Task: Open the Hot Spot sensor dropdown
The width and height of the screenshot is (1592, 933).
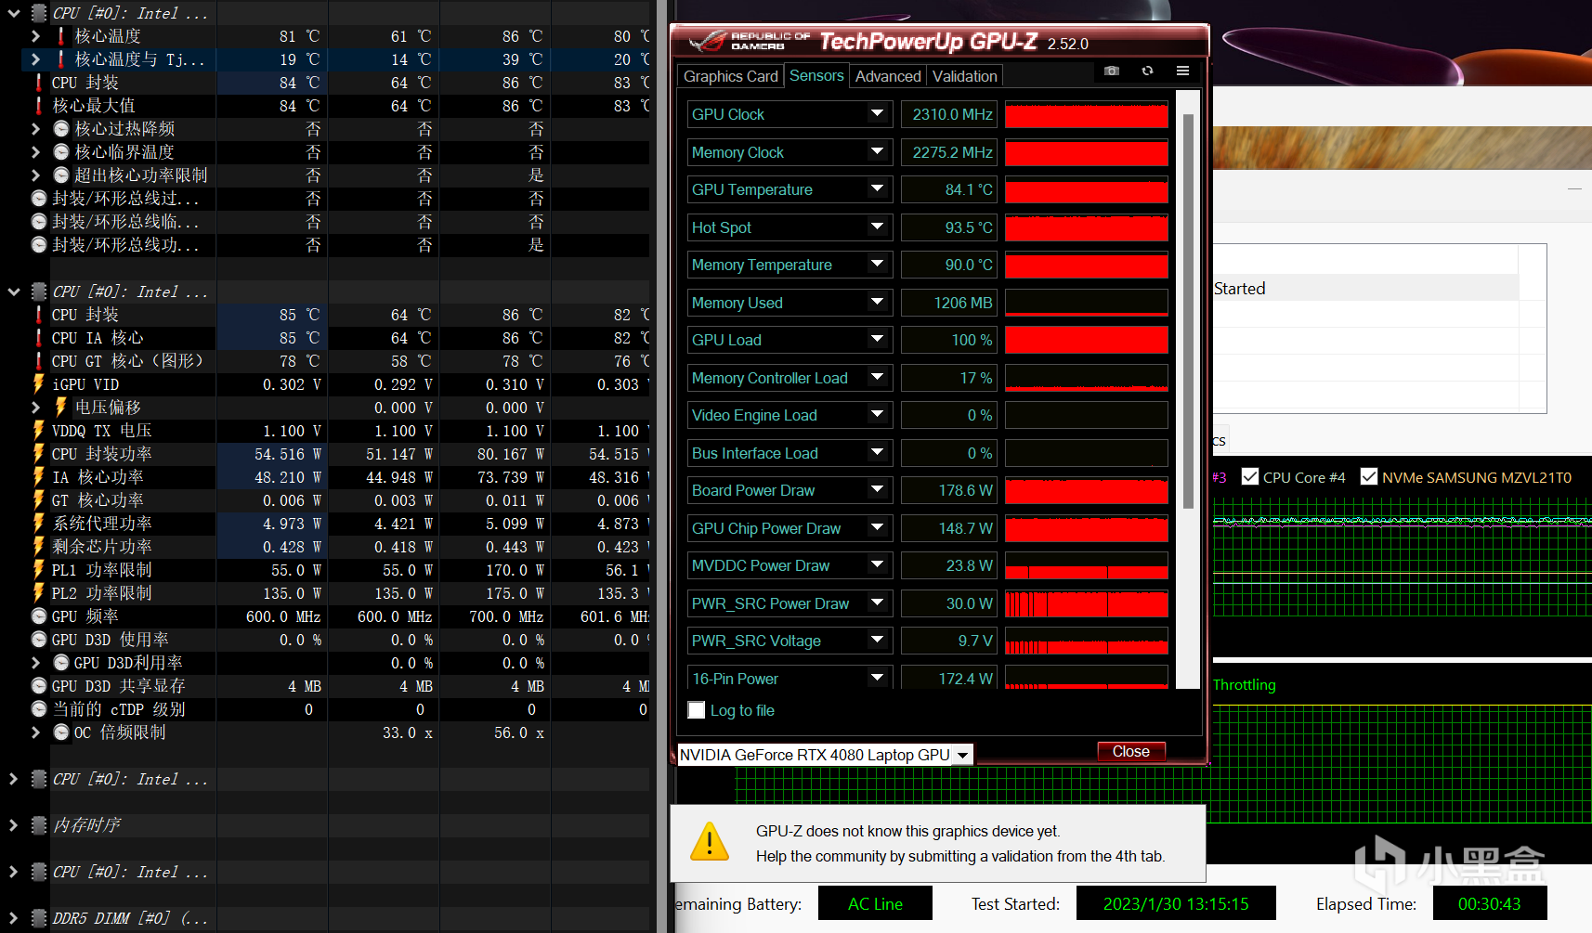Action: click(x=877, y=227)
